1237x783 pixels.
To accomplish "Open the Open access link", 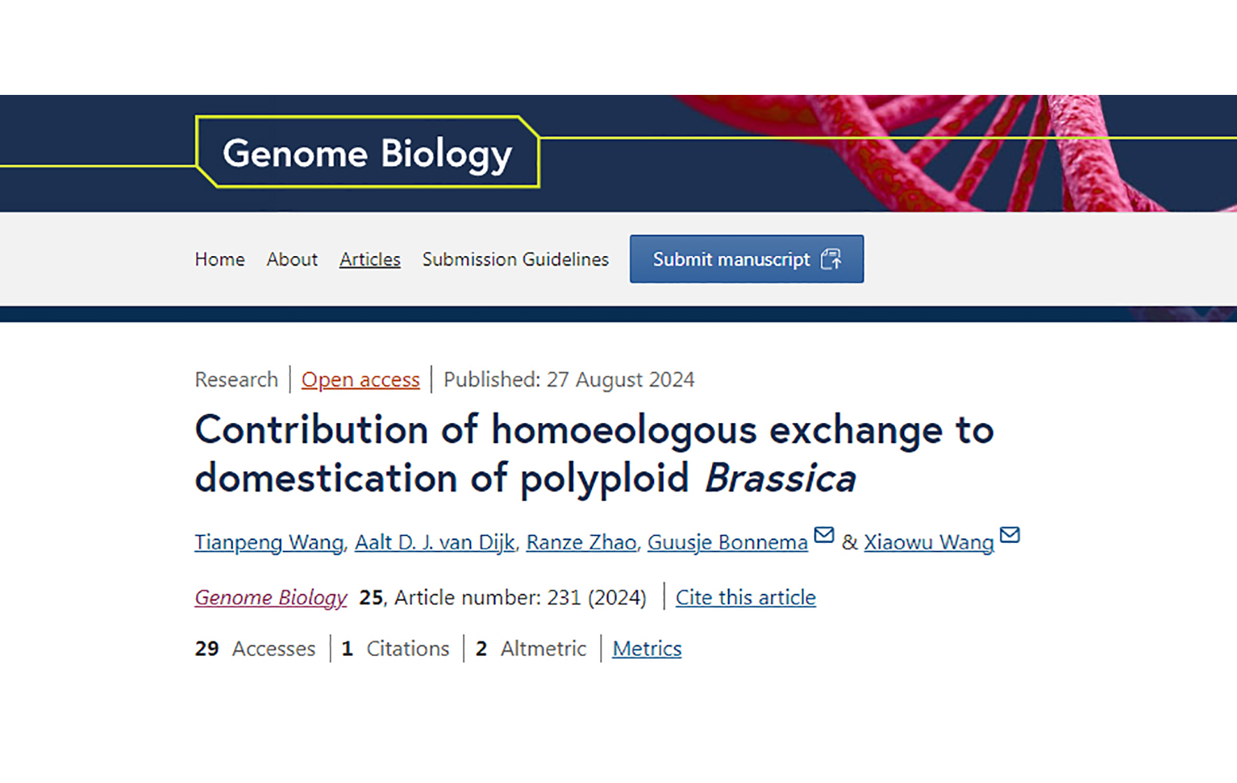I will [x=360, y=380].
